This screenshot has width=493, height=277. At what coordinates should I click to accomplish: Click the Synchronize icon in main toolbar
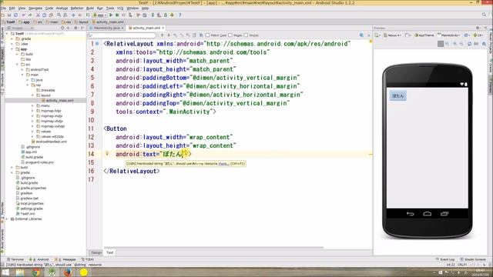pyautogui.click(x=15, y=15)
